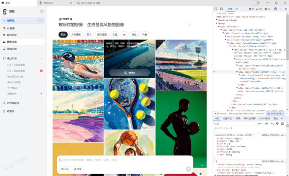The height and width of the screenshot is (176, 289).
Task: Open AI 搜索 in the sidebar
Action: 23,28
